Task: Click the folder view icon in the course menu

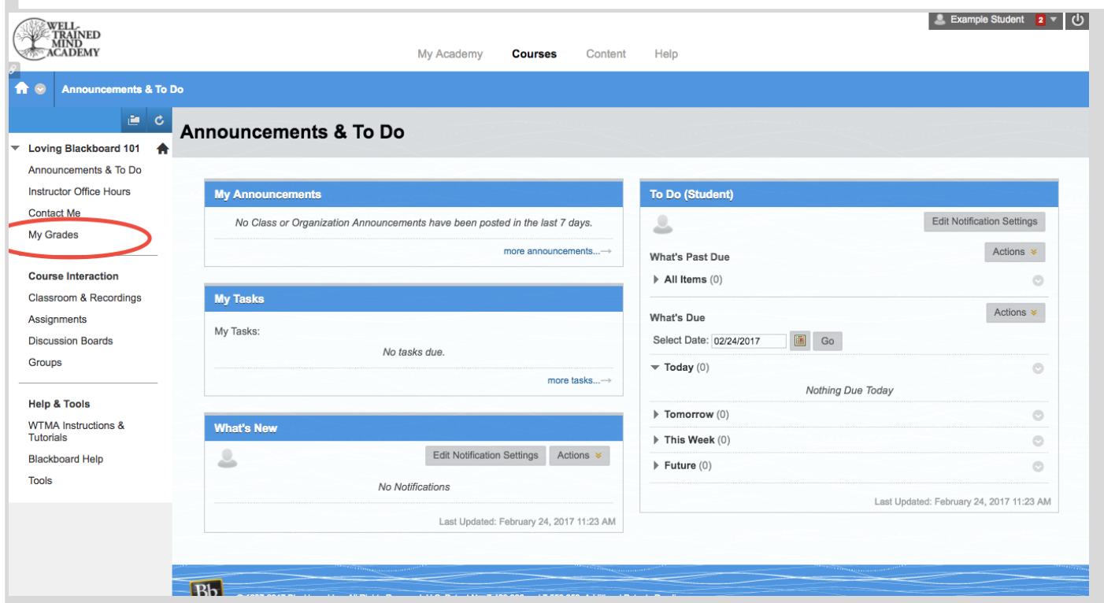Action: pos(134,120)
